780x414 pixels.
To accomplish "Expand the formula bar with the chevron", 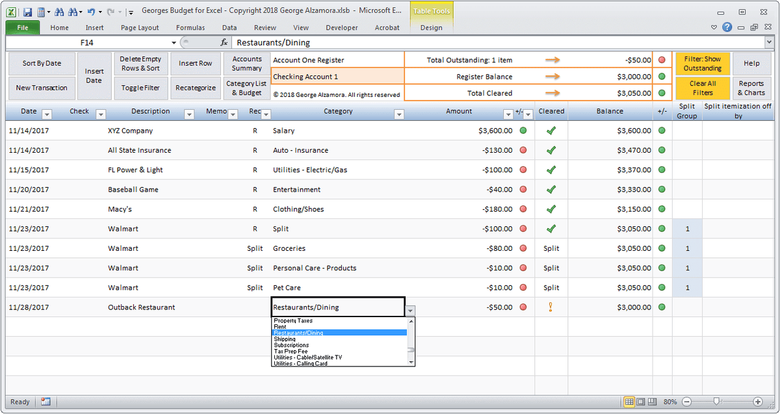I will 769,43.
